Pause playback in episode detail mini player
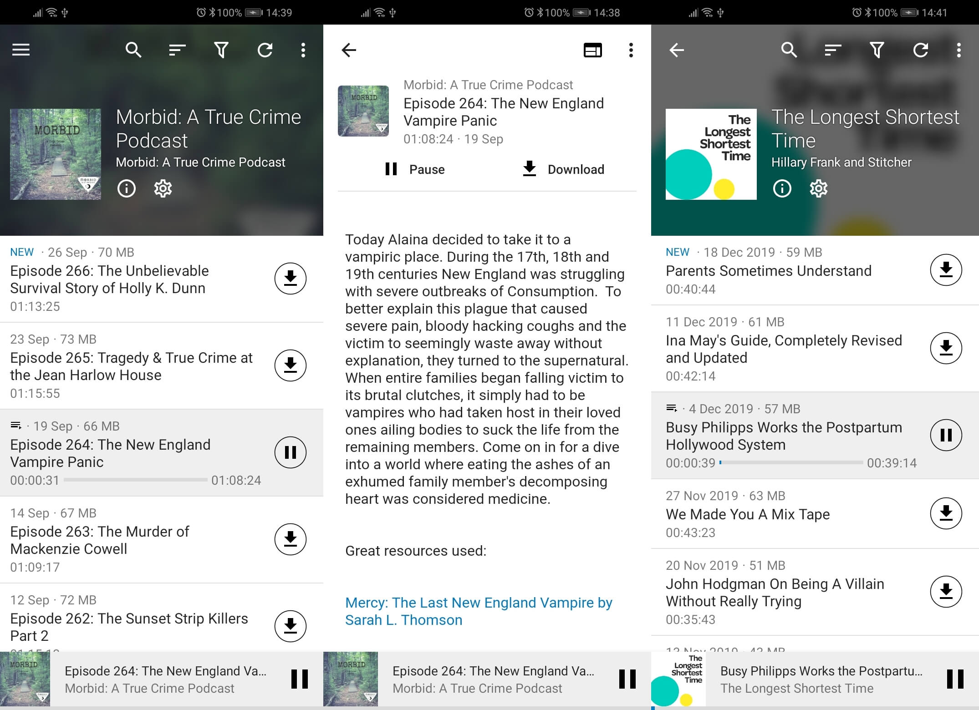The image size is (979, 710). click(x=627, y=679)
